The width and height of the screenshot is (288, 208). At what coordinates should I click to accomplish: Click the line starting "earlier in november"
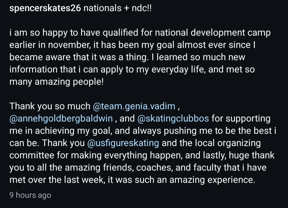pyautogui.click(x=133, y=45)
